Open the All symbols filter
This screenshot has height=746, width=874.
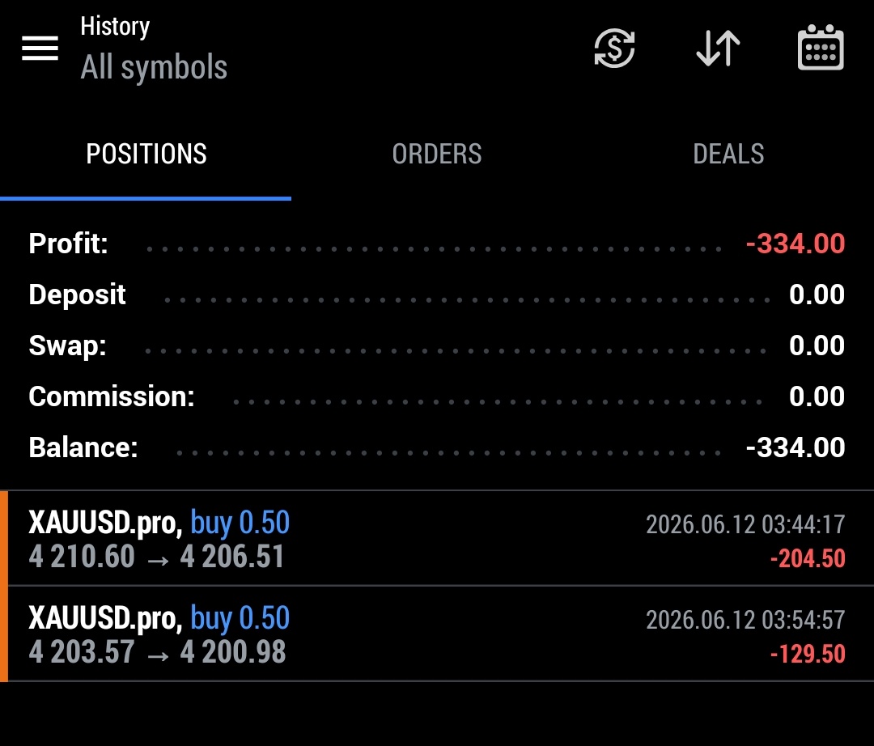(154, 67)
